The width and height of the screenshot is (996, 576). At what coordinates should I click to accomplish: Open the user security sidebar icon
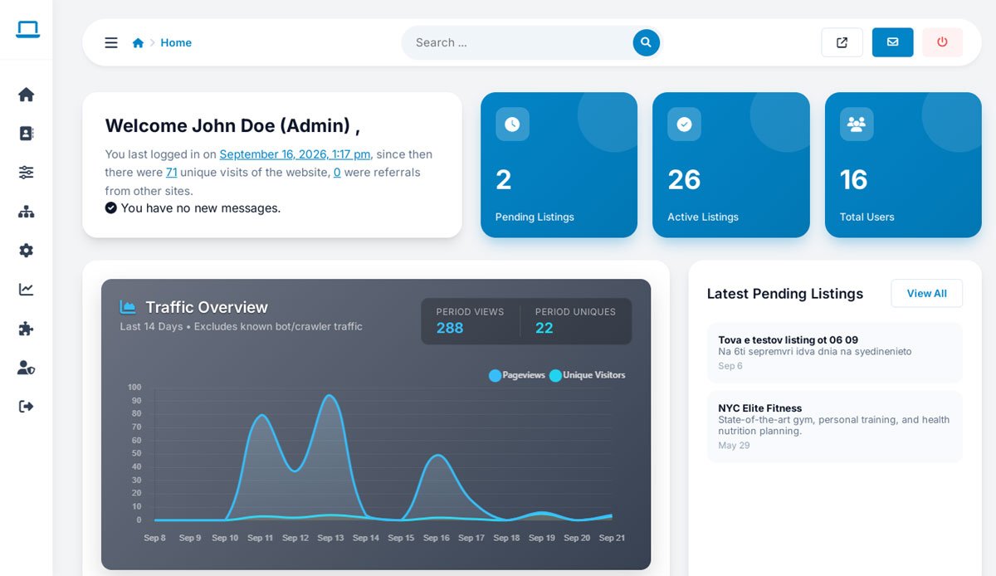coord(27,368)
